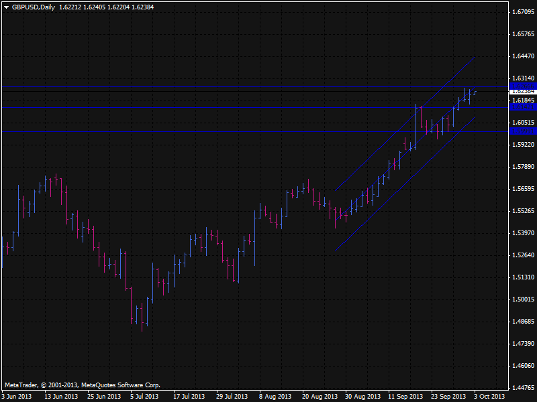Click the 5 Jul 2013 date label
This screenshot has height=402, width=537.
(x=143, y=396)
